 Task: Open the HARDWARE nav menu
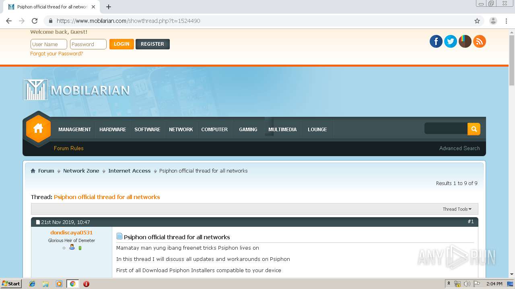(x=113, y=129)
